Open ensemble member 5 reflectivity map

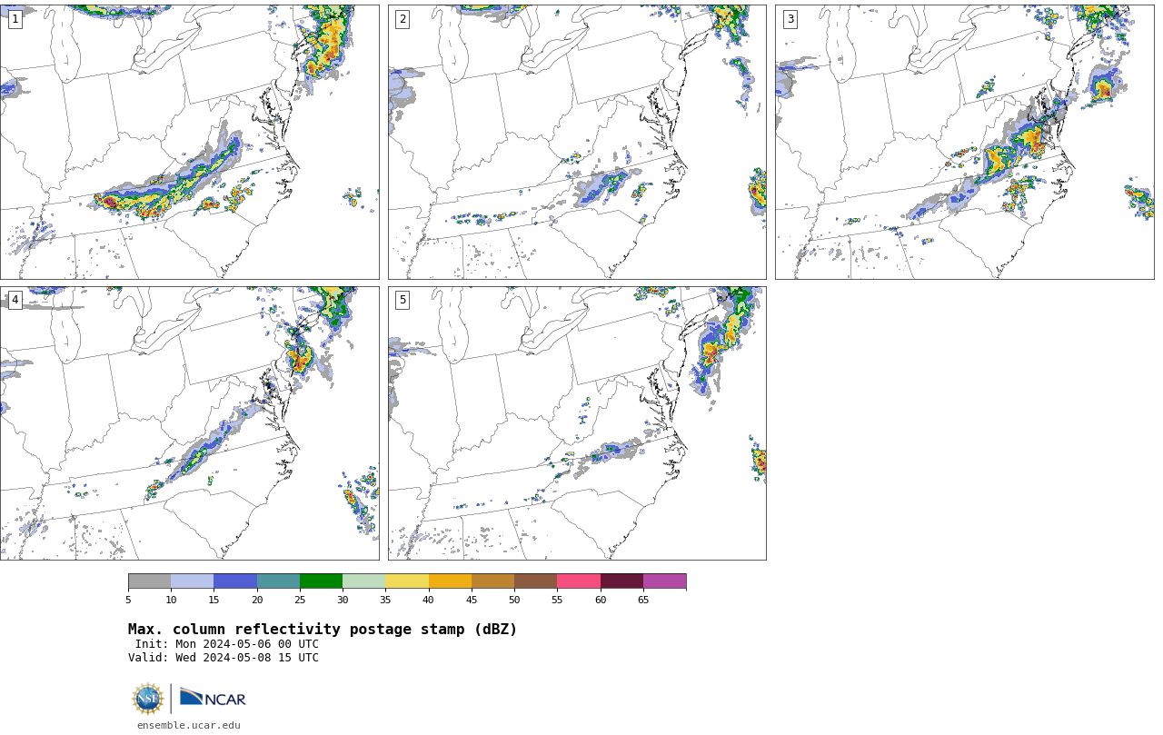(x=577, y=423)
